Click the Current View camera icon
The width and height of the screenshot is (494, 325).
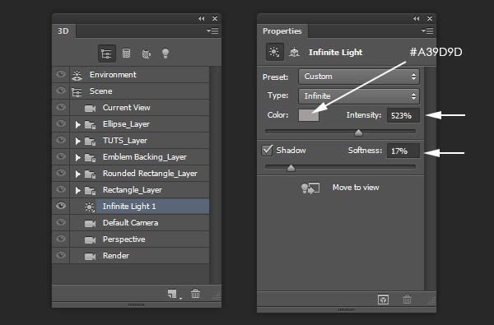[x=90, y=109]
